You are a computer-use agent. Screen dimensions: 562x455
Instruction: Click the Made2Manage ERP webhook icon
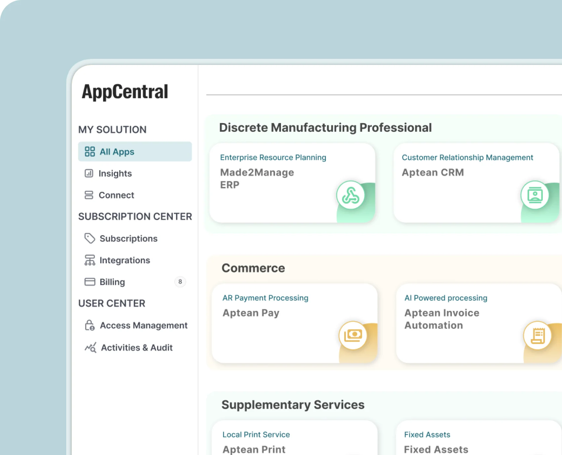[350, 195]
